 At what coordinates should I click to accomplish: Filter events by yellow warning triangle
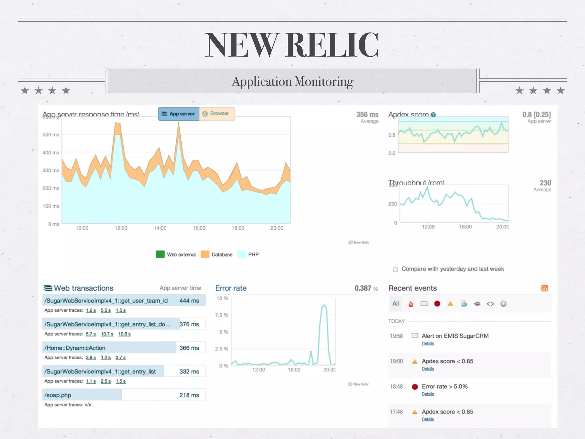point(450,304)
